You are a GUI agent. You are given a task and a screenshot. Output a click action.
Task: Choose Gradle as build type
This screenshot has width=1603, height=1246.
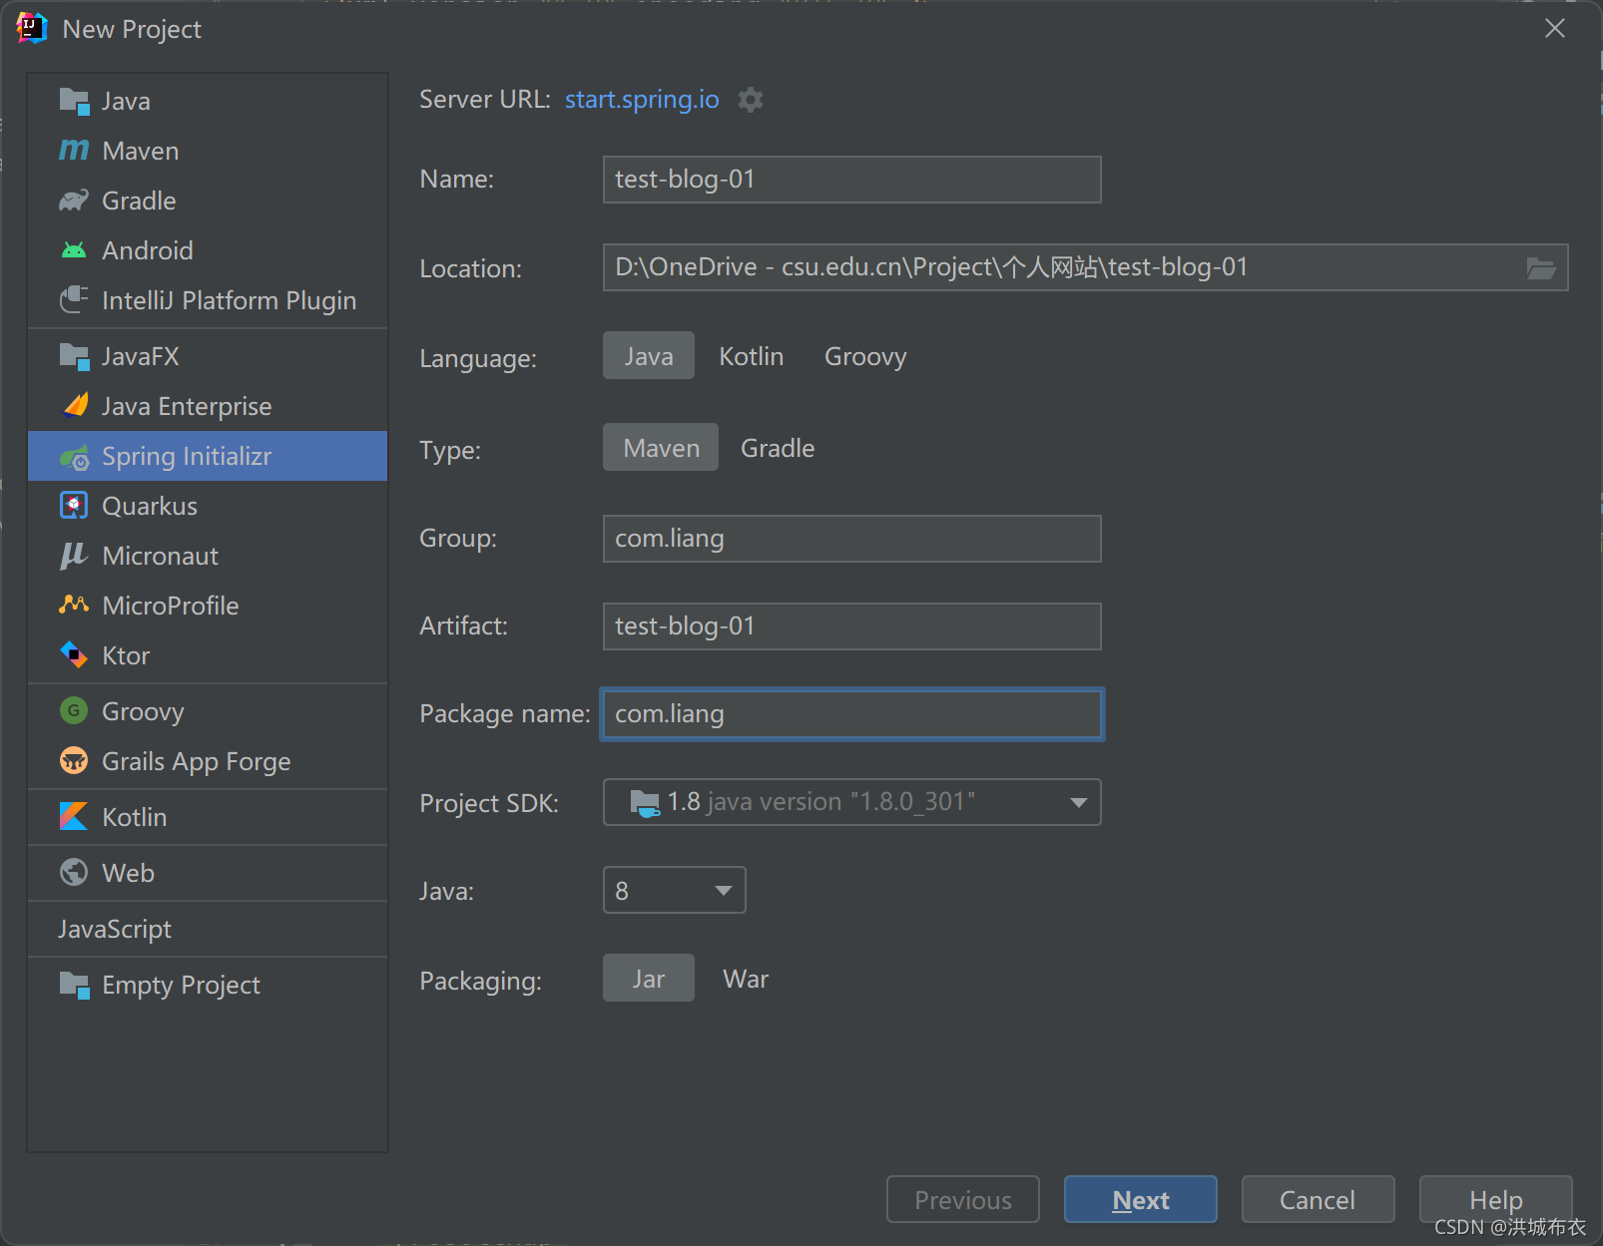[778, 448]
